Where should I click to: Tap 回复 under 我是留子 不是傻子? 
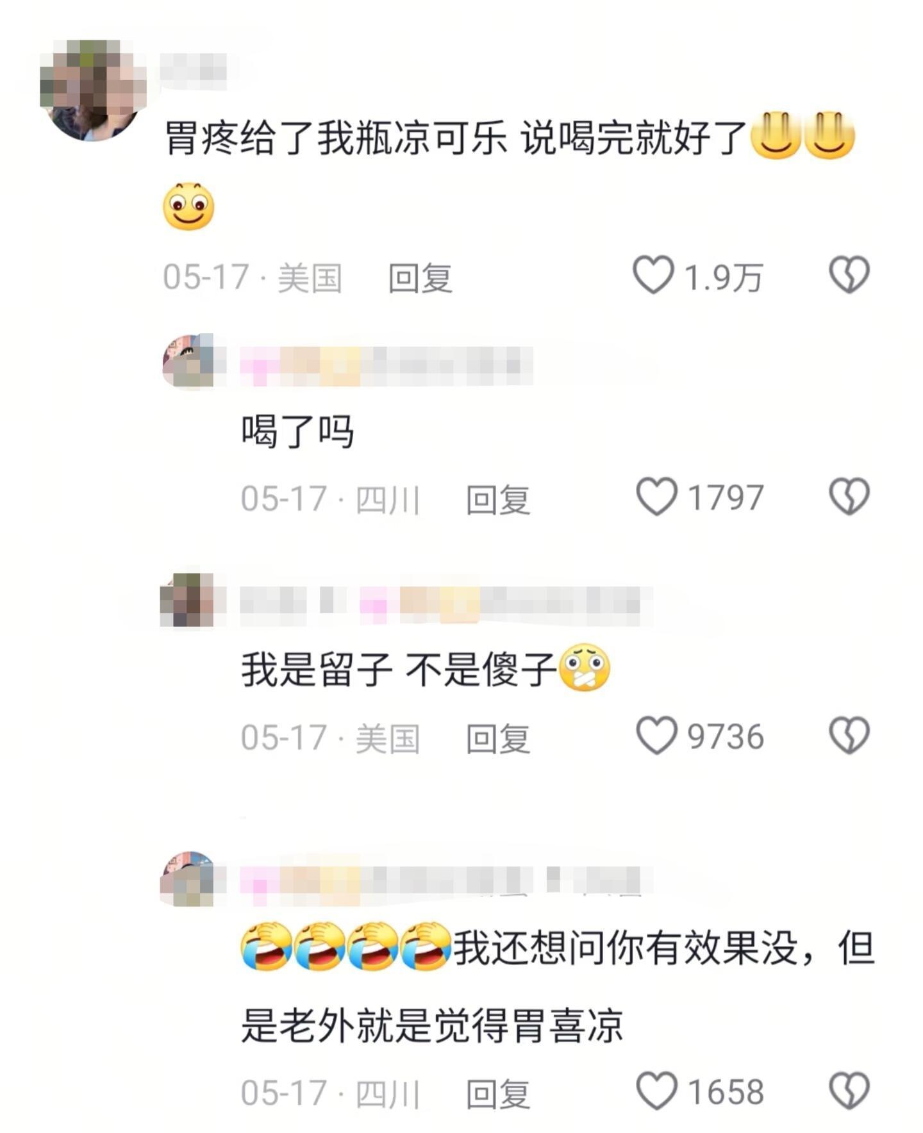pos(498,738)
